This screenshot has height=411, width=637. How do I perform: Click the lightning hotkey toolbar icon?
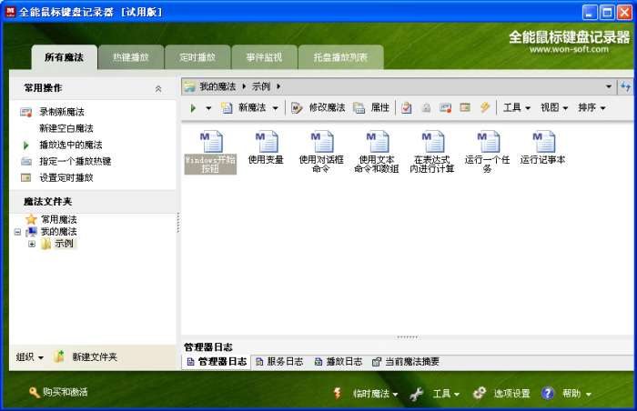[x=485, y=107]
